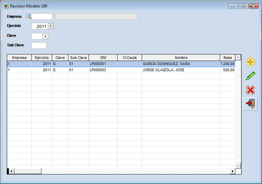This screenshot has width=262, height=184.
Task: Click the Clave column header
Action: coord(60,58)
